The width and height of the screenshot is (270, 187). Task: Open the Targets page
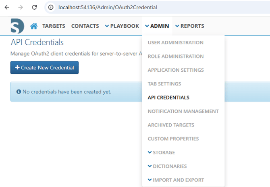point(54,26)
